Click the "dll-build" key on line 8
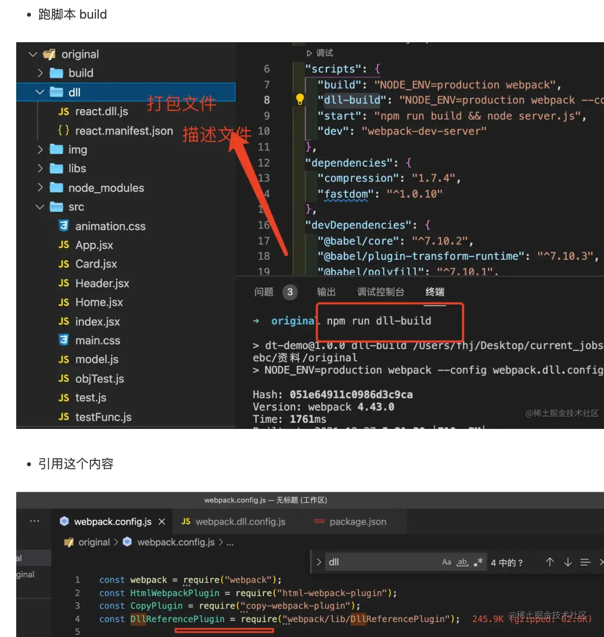 [x=352, y=100]
